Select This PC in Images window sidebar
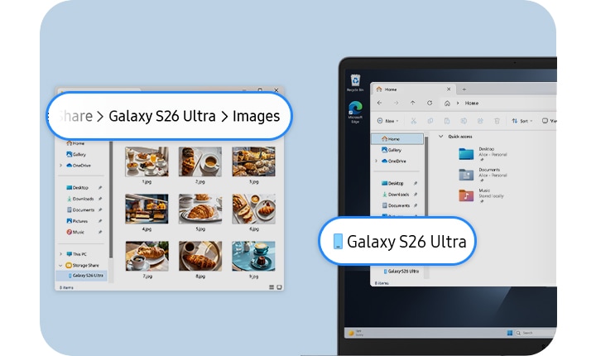 tap(76, 253)
